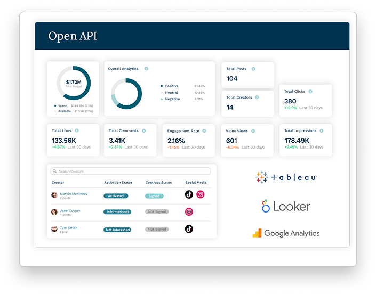Click info icon beside Total Posts
Screen dimensions: 376x294
pyautogui.click(x=253, y=69)
